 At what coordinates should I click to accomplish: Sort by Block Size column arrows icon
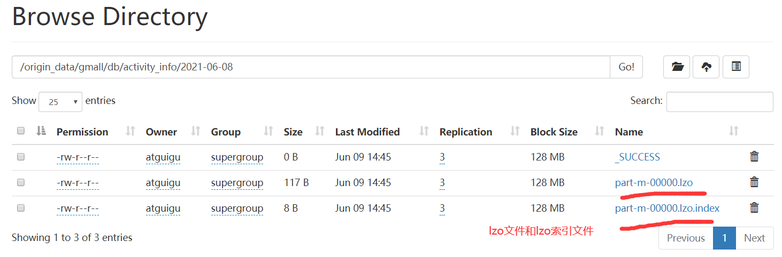click(x=600, y=131)
